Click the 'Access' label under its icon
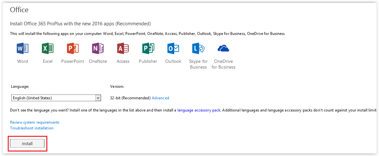This screenshot has width=379, height=156. click(123, 61)
